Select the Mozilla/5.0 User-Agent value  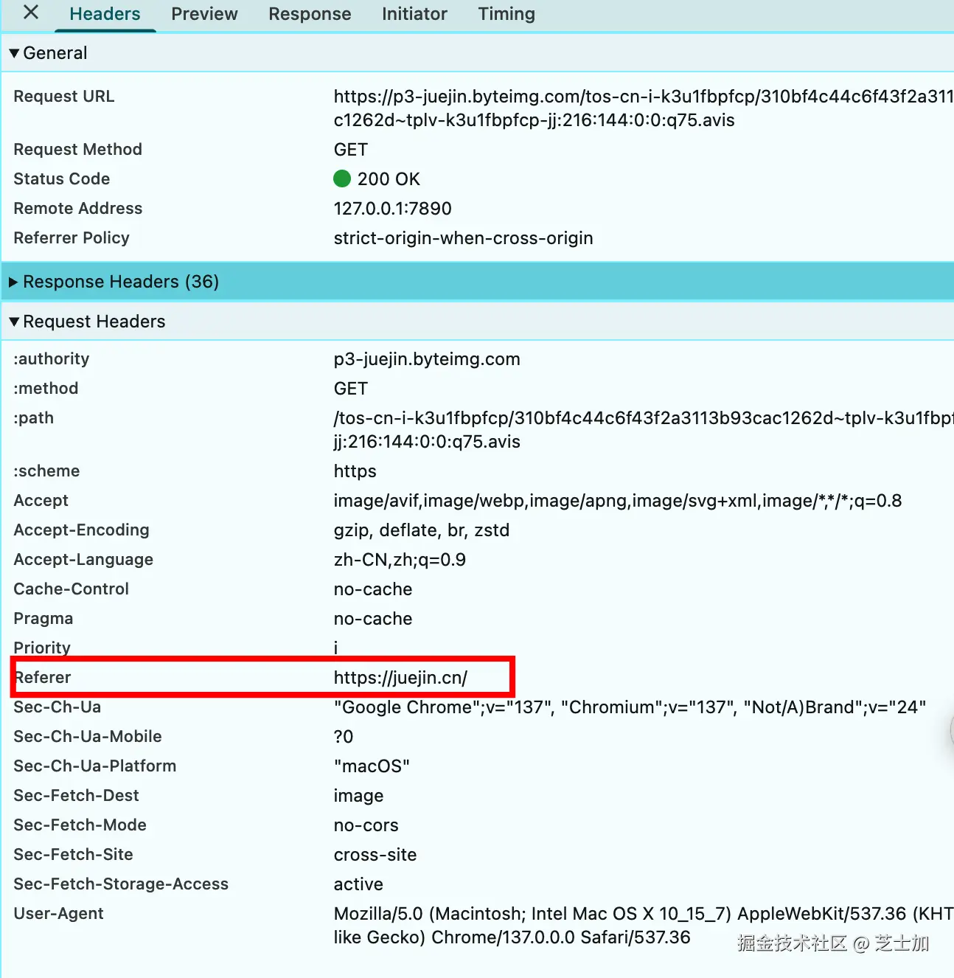[x=644, y=926]
